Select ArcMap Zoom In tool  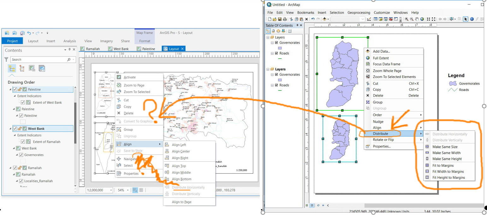tap(407, 19)
